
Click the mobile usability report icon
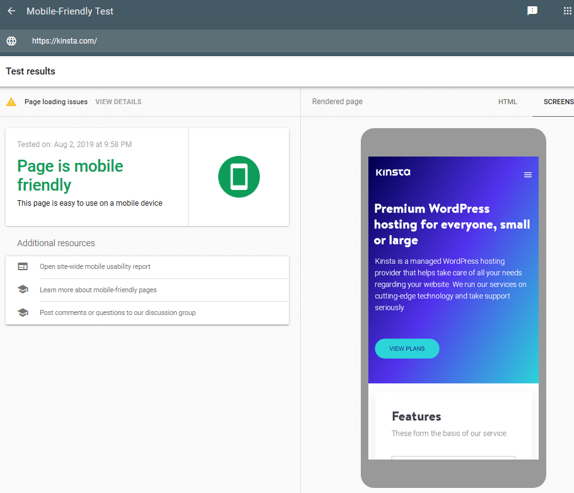pos(23,266)
